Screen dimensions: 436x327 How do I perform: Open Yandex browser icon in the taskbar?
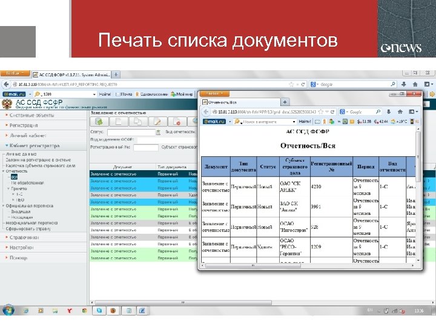[x=70, y=311]
